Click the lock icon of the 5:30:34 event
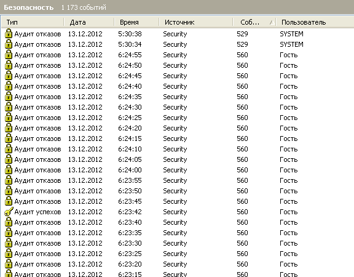 pyautogui.click(x=9, y=44)
